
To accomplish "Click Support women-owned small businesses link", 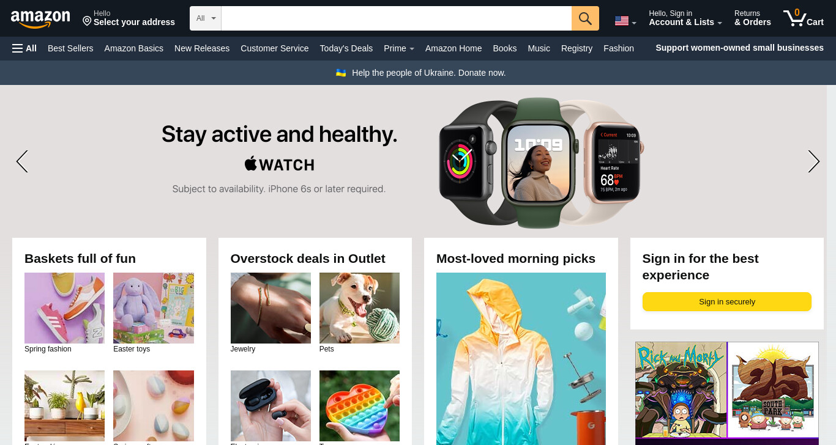I will coord(739,48).
